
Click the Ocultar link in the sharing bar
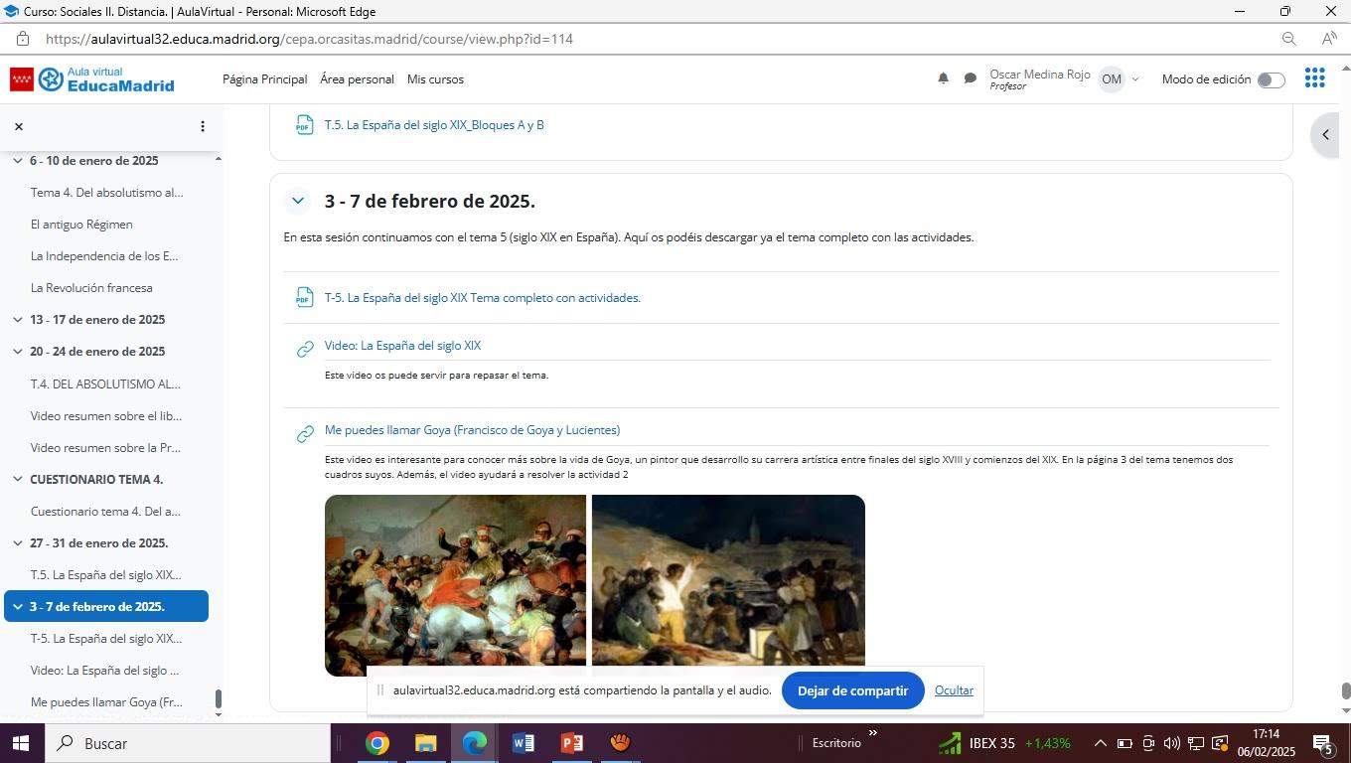[954, 690]
